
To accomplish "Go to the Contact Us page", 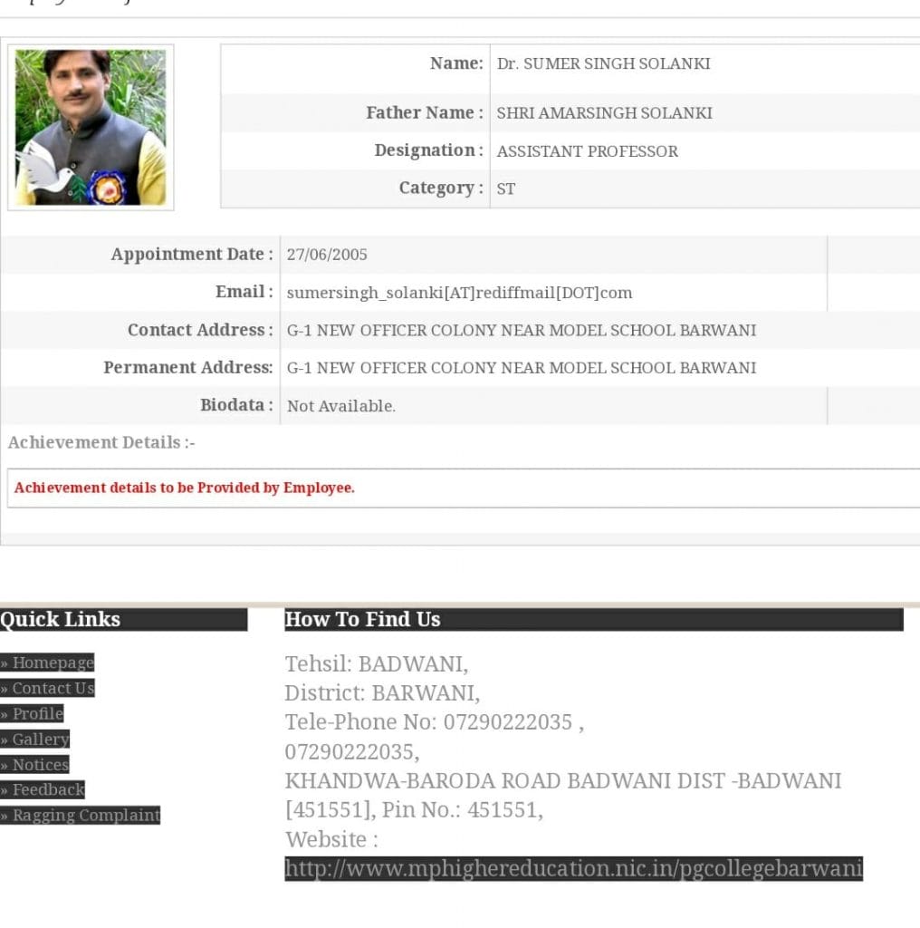I will tap(52, 688).
